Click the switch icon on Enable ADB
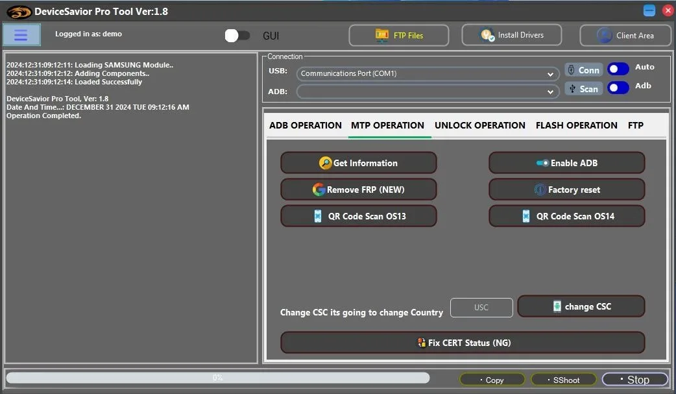The height and width of the screenshot is (394, 676). point(542,163)
